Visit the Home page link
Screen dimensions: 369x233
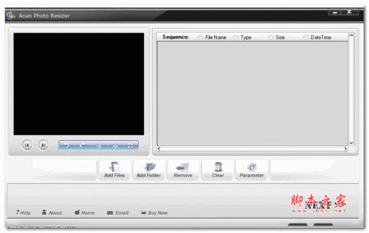point(84,213)
